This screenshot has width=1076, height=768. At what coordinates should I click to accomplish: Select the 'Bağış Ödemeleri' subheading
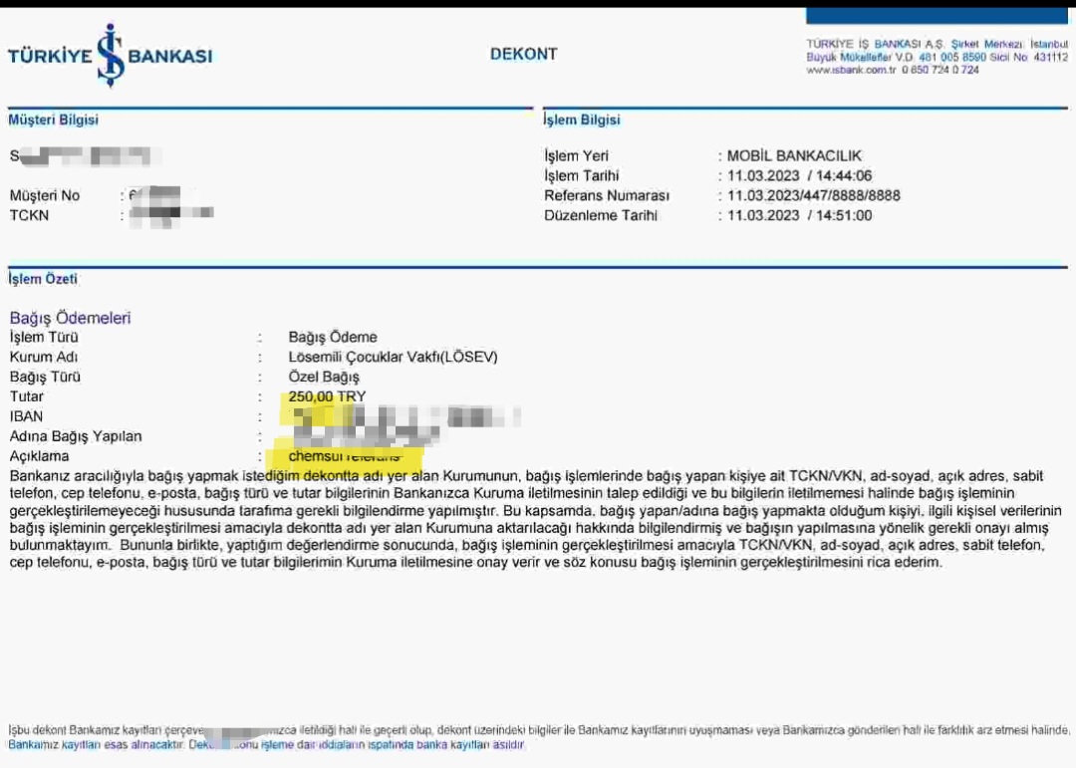click(x=70, y=318)
